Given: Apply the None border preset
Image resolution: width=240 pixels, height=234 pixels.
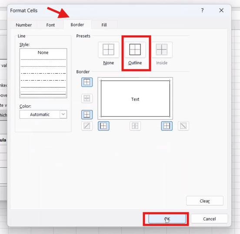Looking at the screenshot, I should point(109,50).
